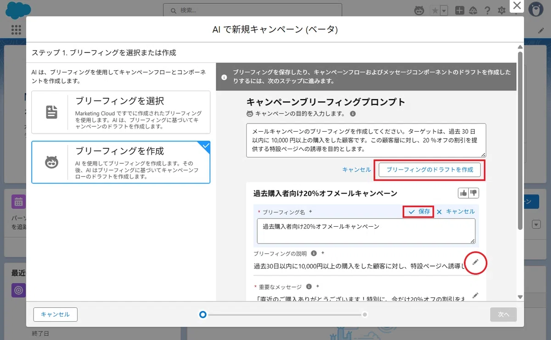The width and height of the screenshot is (551, 340).
Task: Show info for ブリーフィングの説明
Action: pyautogui.click(x=314, y=253)
